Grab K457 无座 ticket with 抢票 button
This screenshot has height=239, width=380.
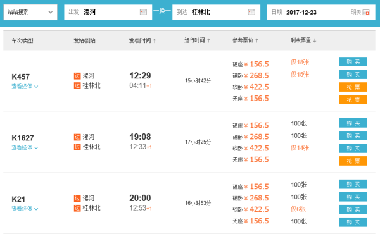pyautogui.click(x=353, y=100)
